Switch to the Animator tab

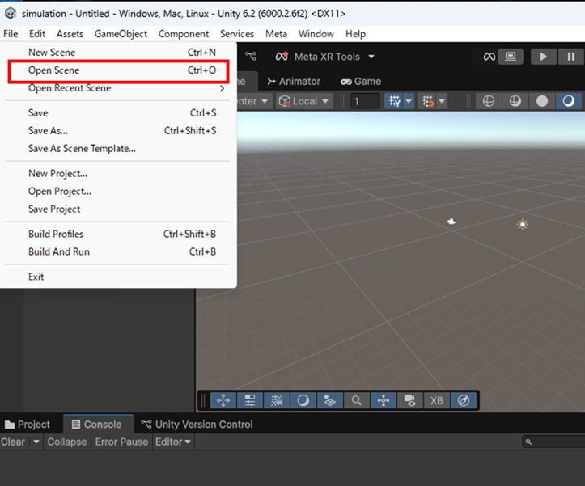coord(294,82)
